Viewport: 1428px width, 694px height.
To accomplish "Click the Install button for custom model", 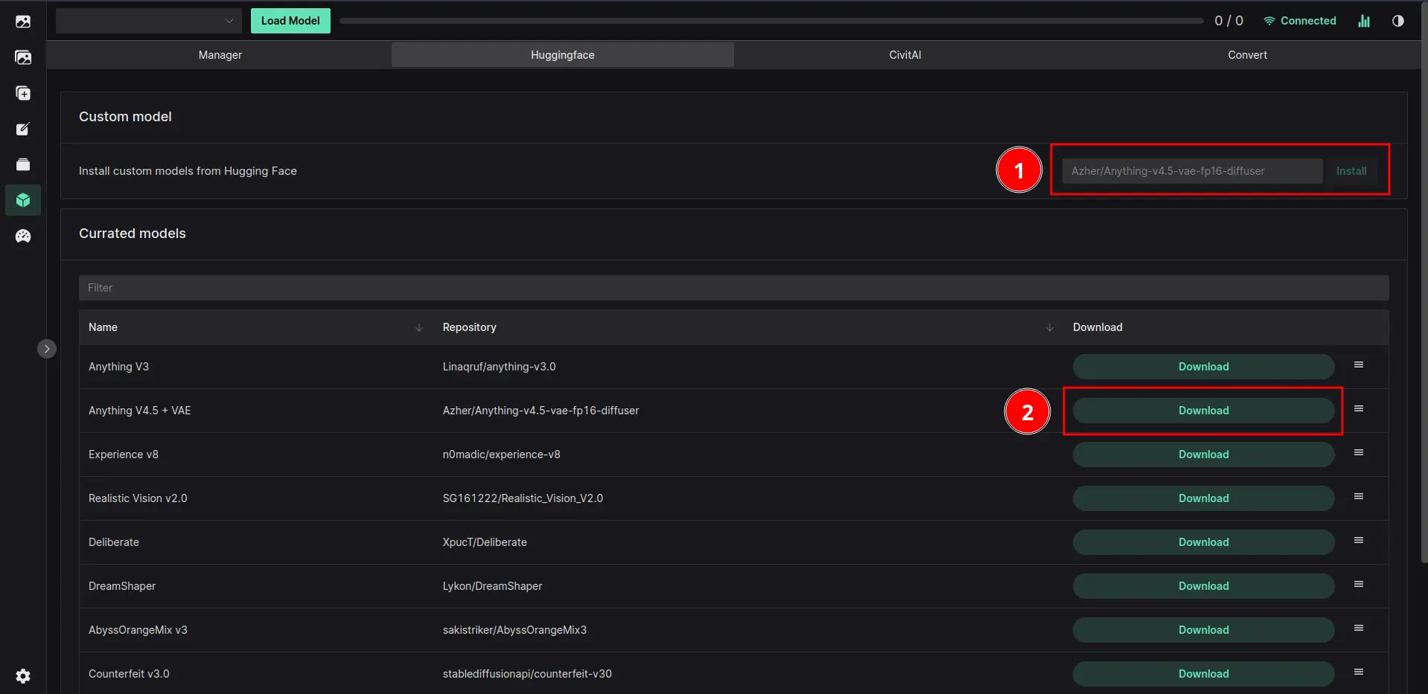I will 1351,171.
